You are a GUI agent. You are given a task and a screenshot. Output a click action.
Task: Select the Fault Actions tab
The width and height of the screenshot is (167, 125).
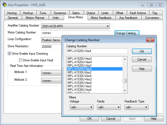pyautogui.click(x=138, y=13)
